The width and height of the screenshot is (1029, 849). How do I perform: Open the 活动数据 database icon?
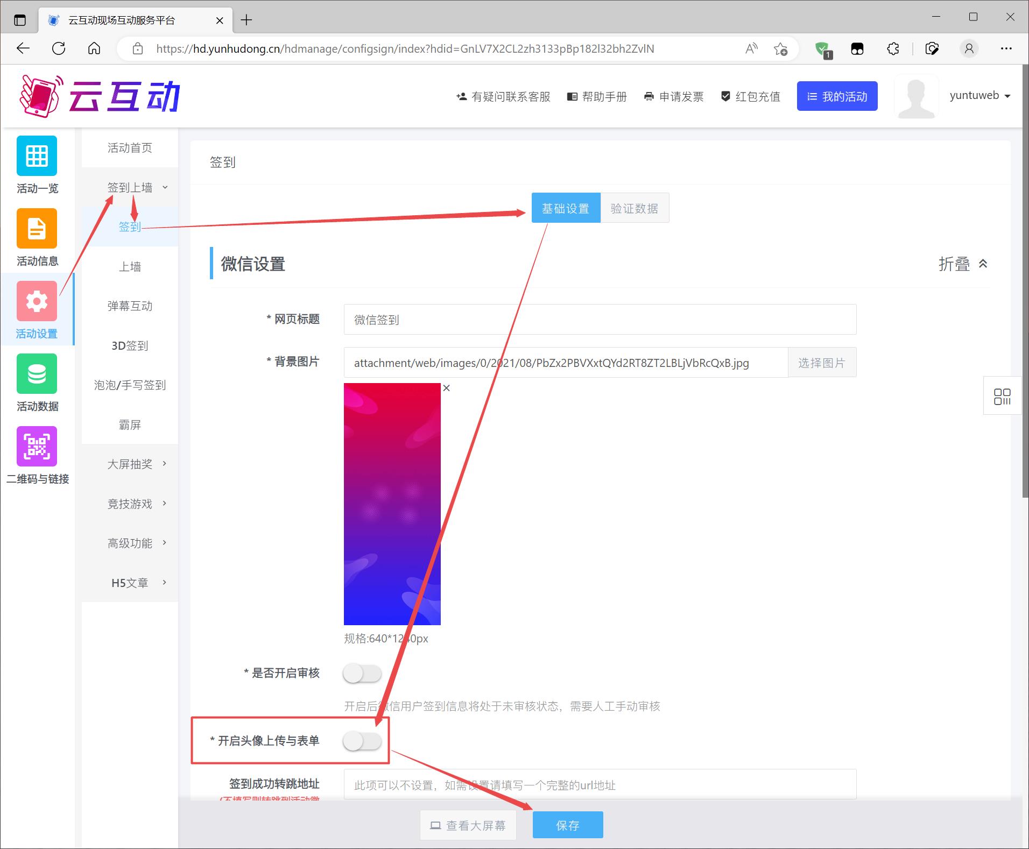[x=37, y=374]
